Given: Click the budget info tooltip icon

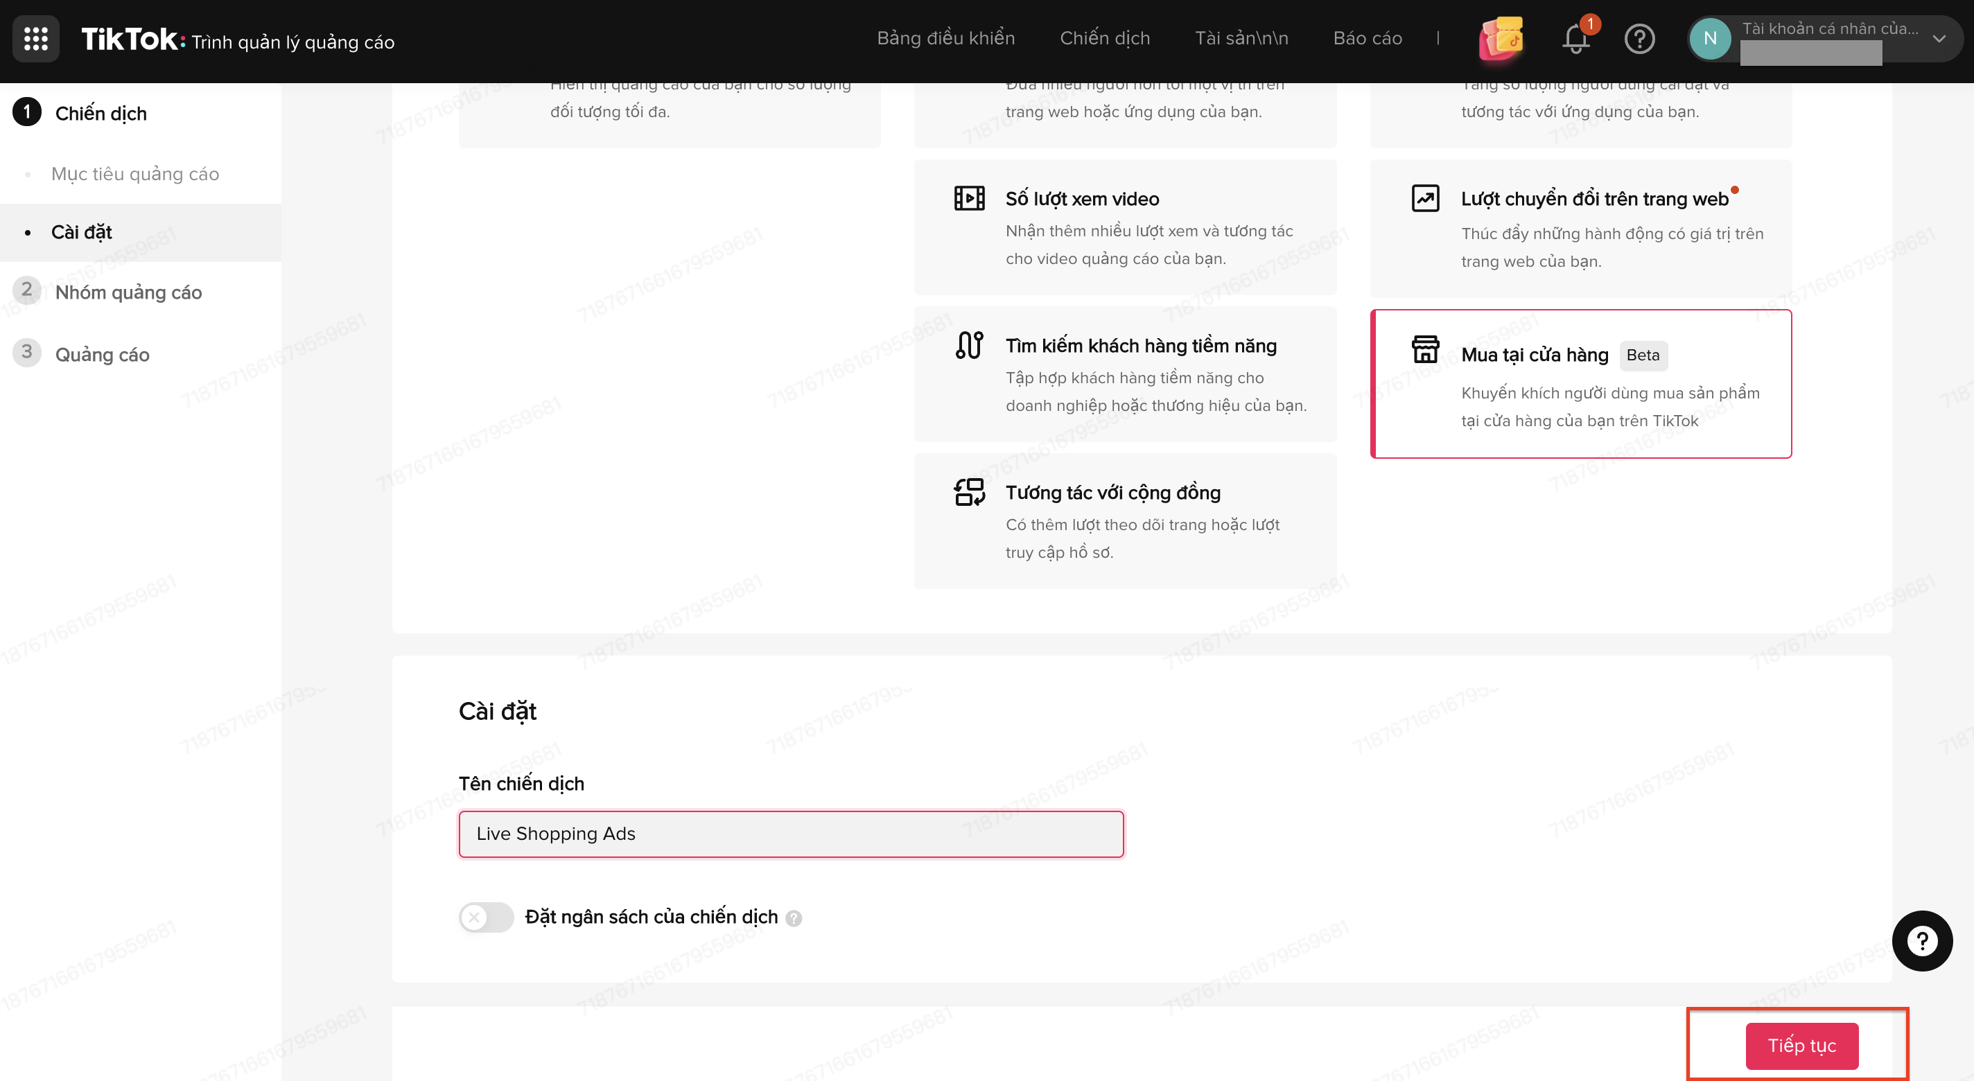Looking at the screenshot, I should pos(794,918).
